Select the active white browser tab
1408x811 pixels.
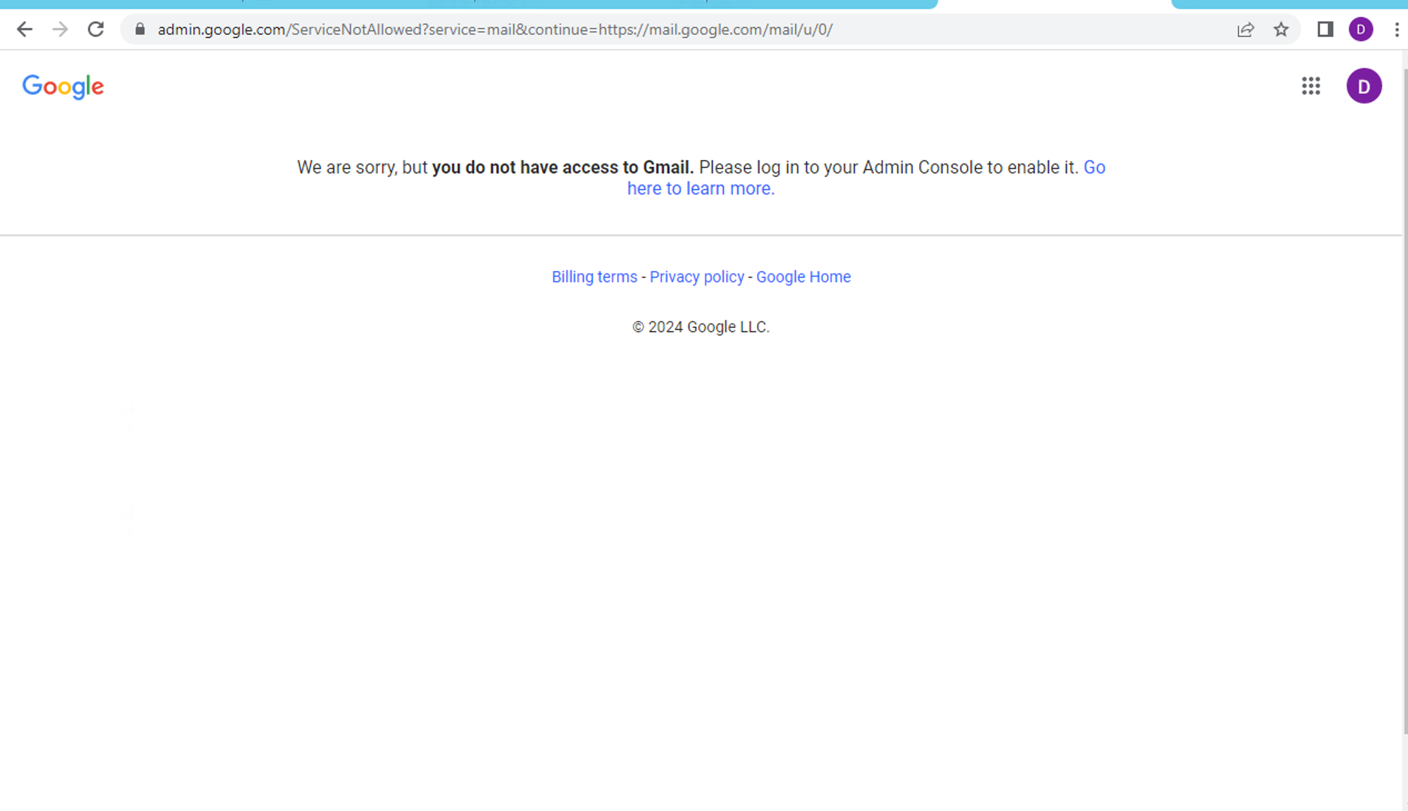pyautogui.click(x=1054, y=4)
